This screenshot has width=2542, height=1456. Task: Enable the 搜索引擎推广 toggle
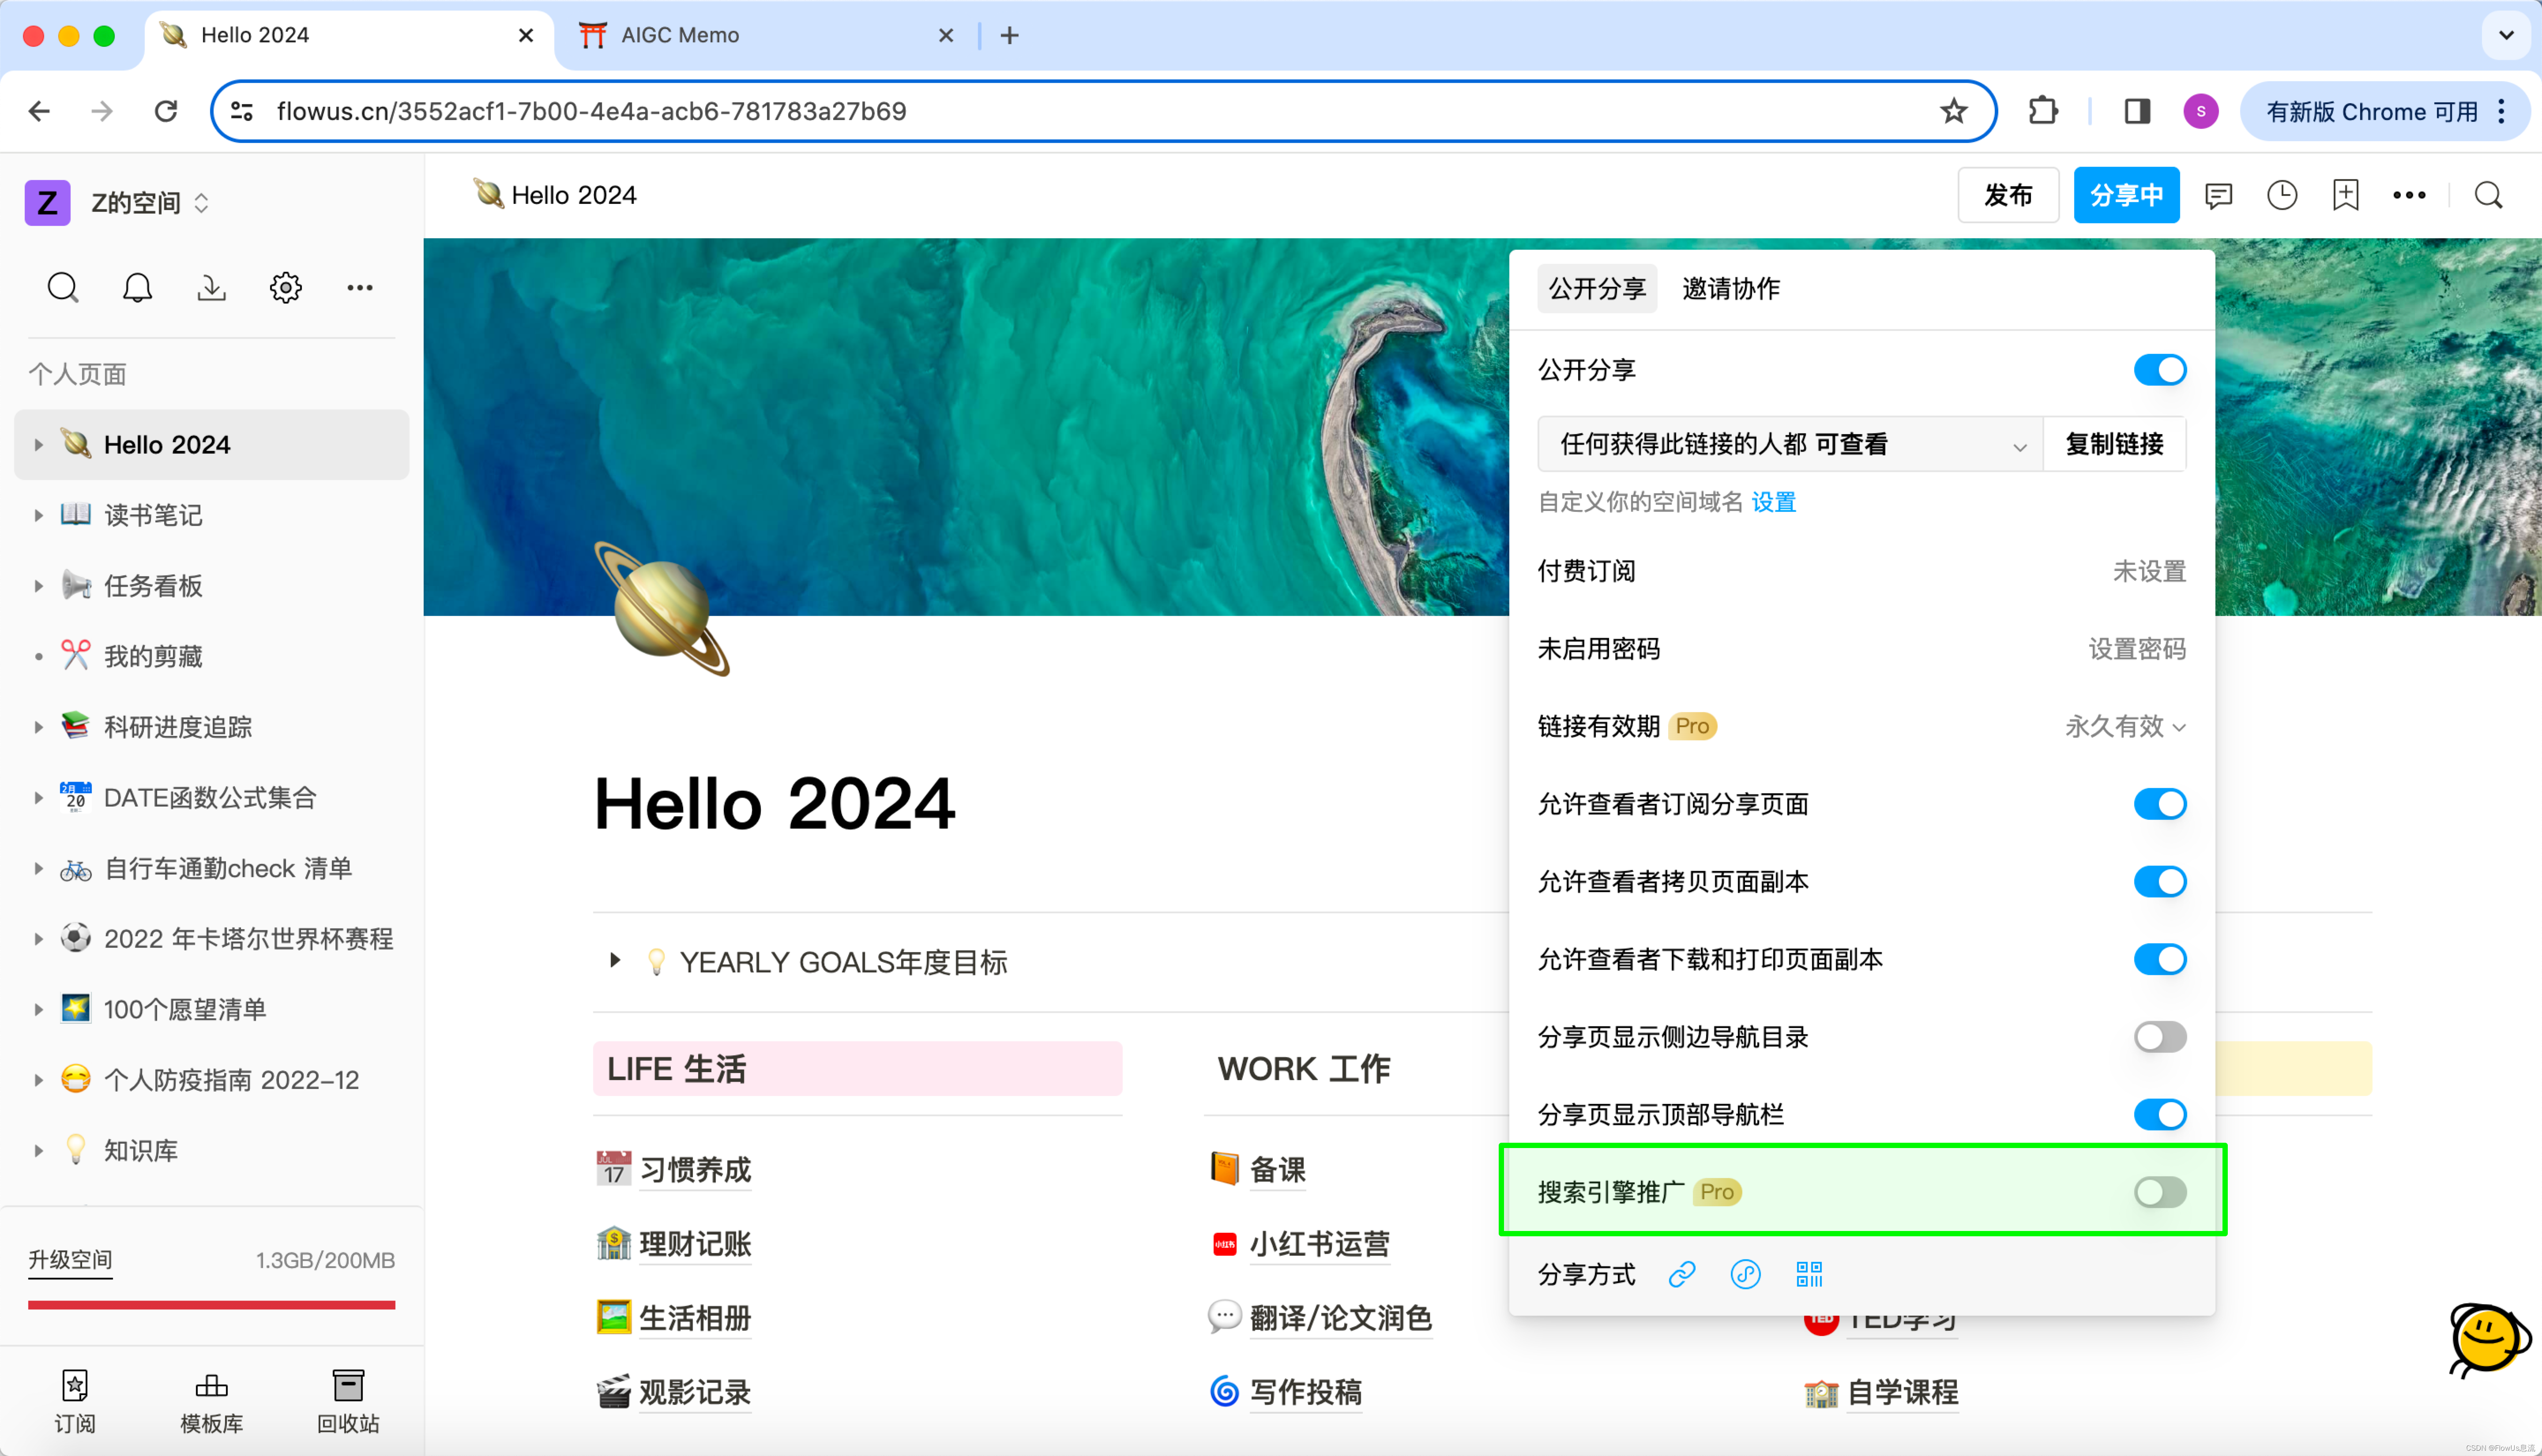tap(2159, 1192)
